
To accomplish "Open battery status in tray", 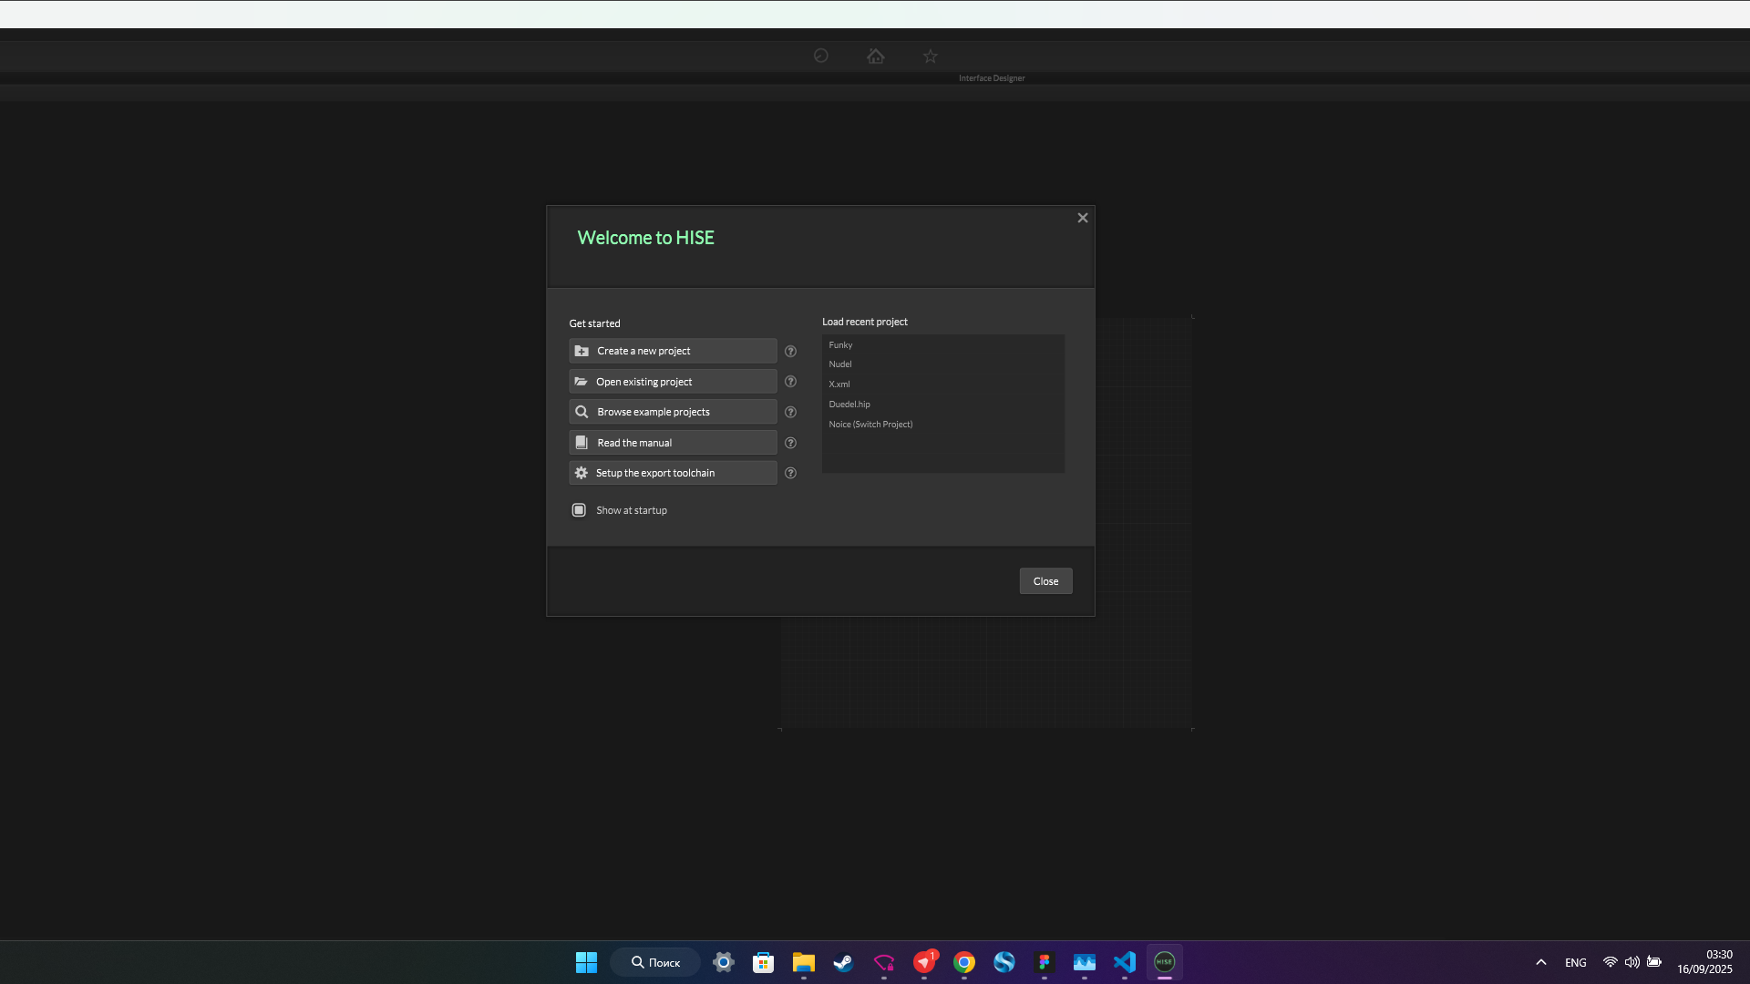I will click(1654, 962).
